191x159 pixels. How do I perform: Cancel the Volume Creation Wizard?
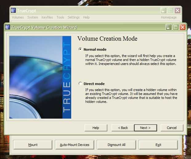point(172,128)
